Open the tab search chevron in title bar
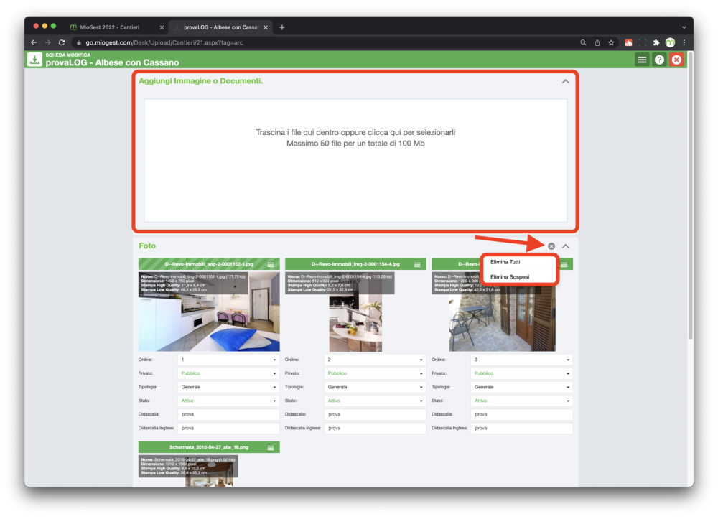The height and width of the screenshot is (519, 718). (x=684, y=27)
